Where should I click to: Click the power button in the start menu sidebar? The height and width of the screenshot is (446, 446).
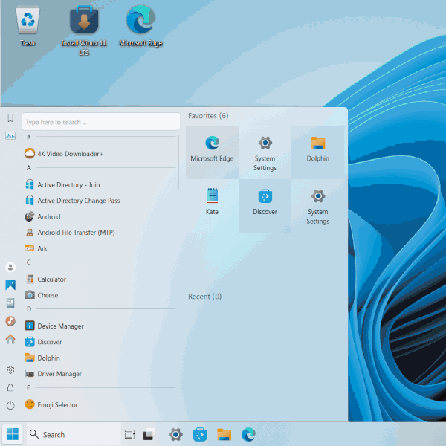pyautogui.click(x=10, y=405)
